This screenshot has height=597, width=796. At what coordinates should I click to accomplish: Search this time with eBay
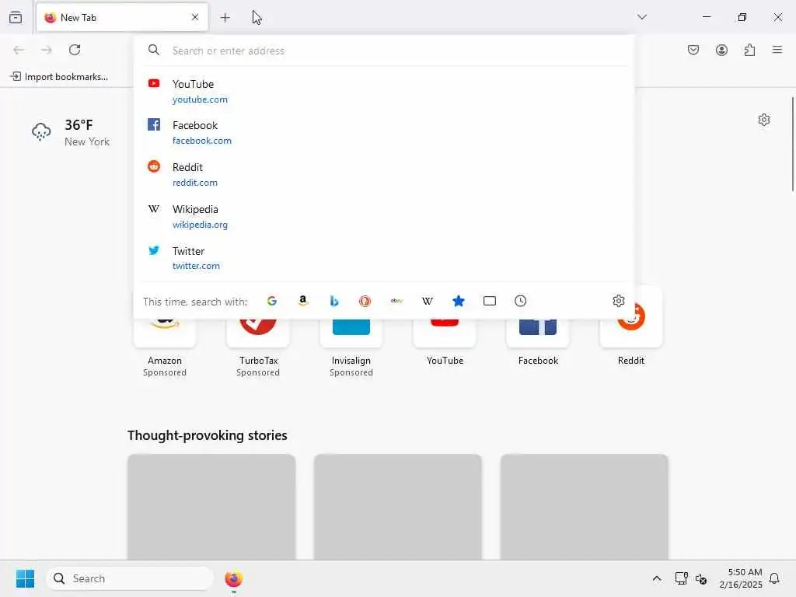pos(396,301)
